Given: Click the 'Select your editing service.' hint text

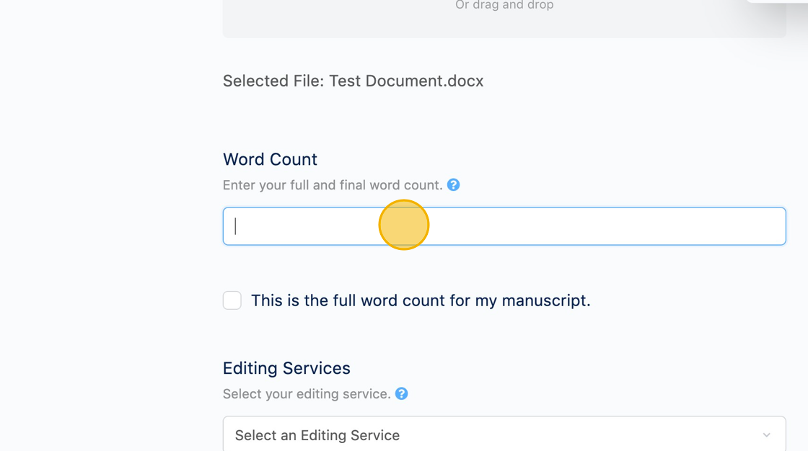Looking at the screenshot, I should tap(307, 394).
